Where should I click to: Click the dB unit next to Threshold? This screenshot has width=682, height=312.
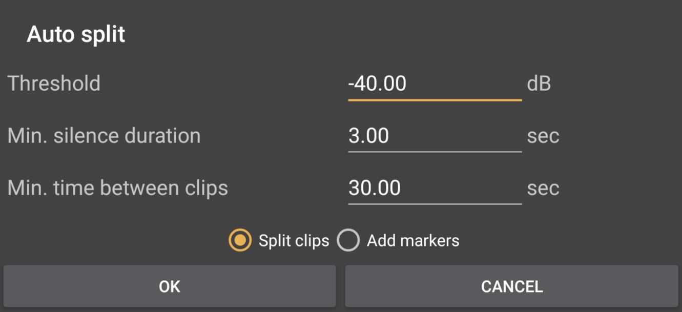[539, 84]
